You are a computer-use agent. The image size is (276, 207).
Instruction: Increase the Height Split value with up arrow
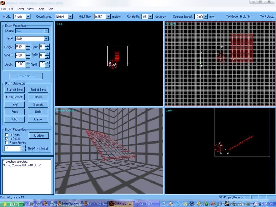pyautogui.click(x=47, y=46)
